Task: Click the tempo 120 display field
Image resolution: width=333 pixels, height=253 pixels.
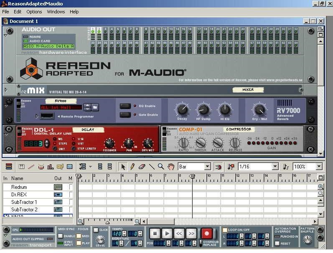Action: [x=117, y=233]
